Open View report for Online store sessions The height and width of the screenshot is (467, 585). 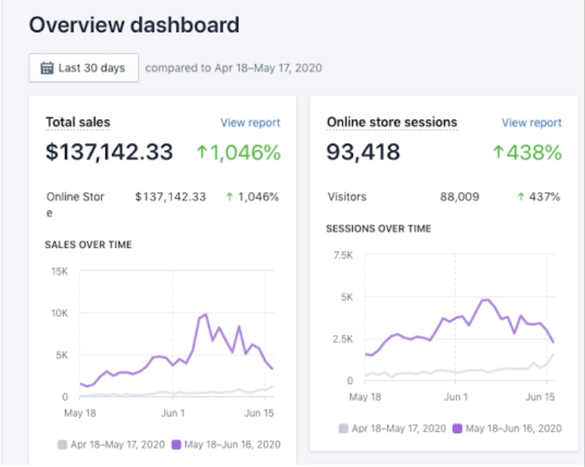coord(531,123)
